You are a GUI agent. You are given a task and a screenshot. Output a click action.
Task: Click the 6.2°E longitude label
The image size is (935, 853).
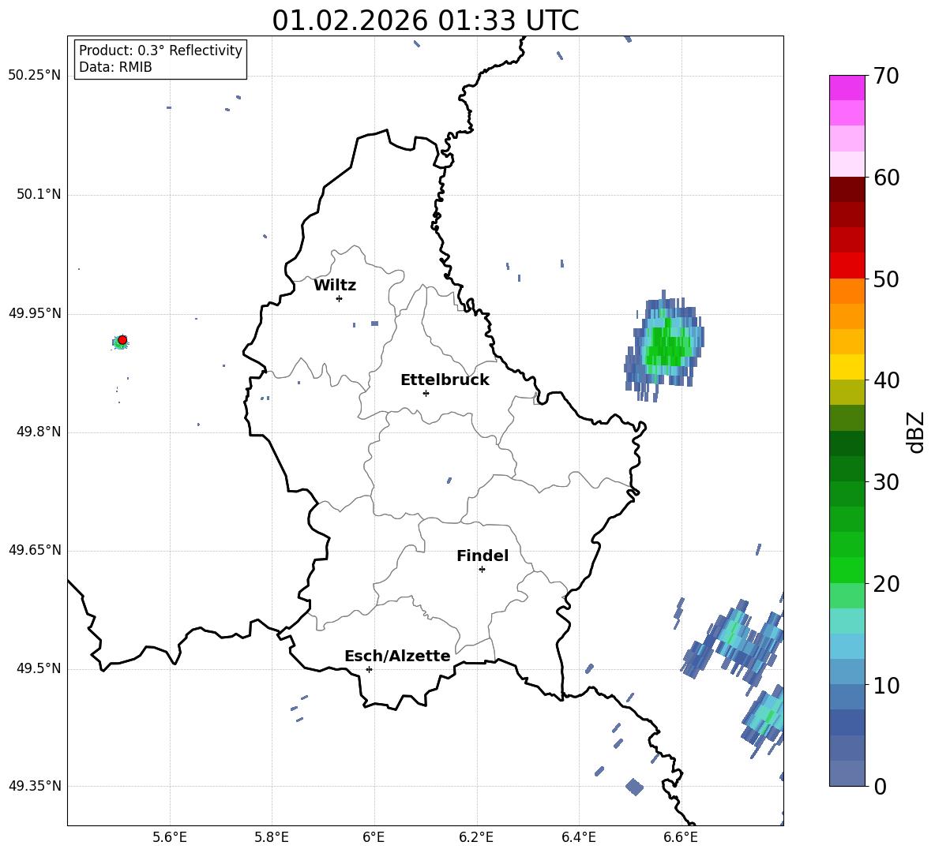[x=476, y=837]
